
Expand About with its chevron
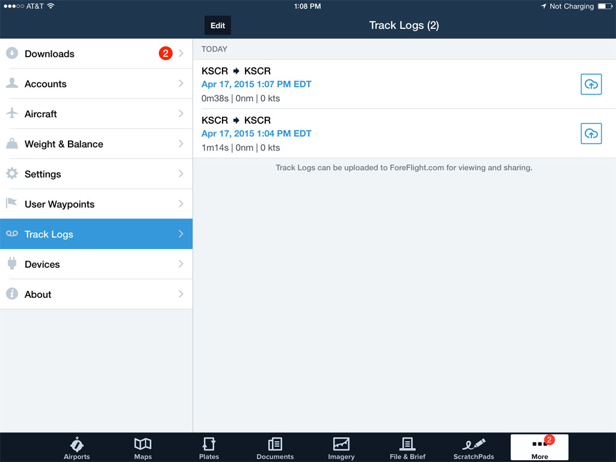180,294
